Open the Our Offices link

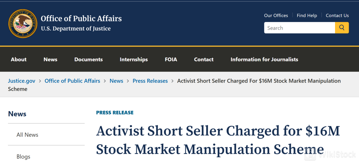[276, 15]
